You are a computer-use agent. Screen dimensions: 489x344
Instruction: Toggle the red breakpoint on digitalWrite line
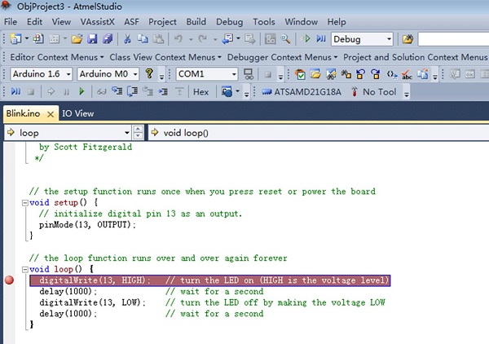9,280
